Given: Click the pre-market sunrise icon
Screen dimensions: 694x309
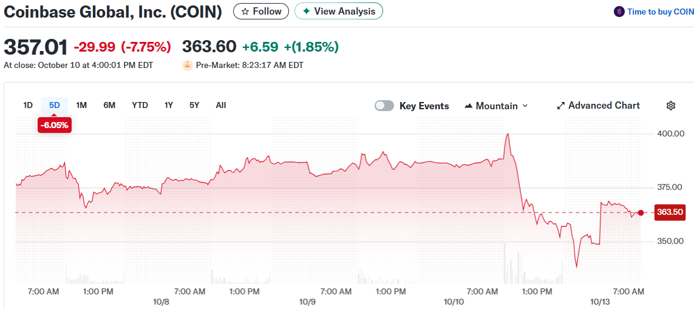Looking at the screenshot, I should tap(188, 65).
